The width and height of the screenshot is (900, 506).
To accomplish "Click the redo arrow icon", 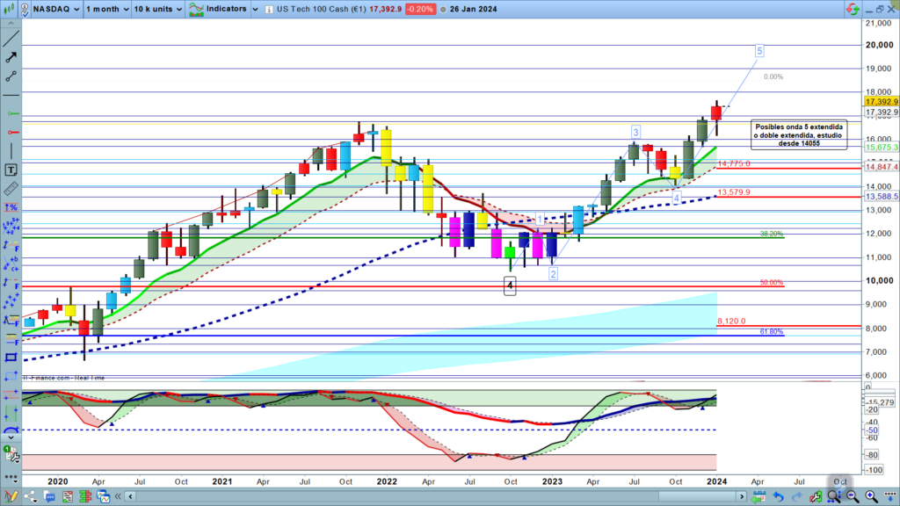I will click(795, 497).
